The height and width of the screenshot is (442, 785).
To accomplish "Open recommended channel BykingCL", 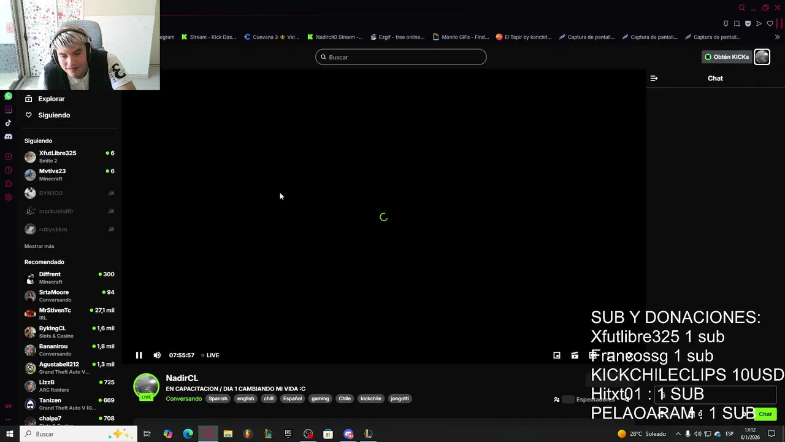I will pos(69,332).
